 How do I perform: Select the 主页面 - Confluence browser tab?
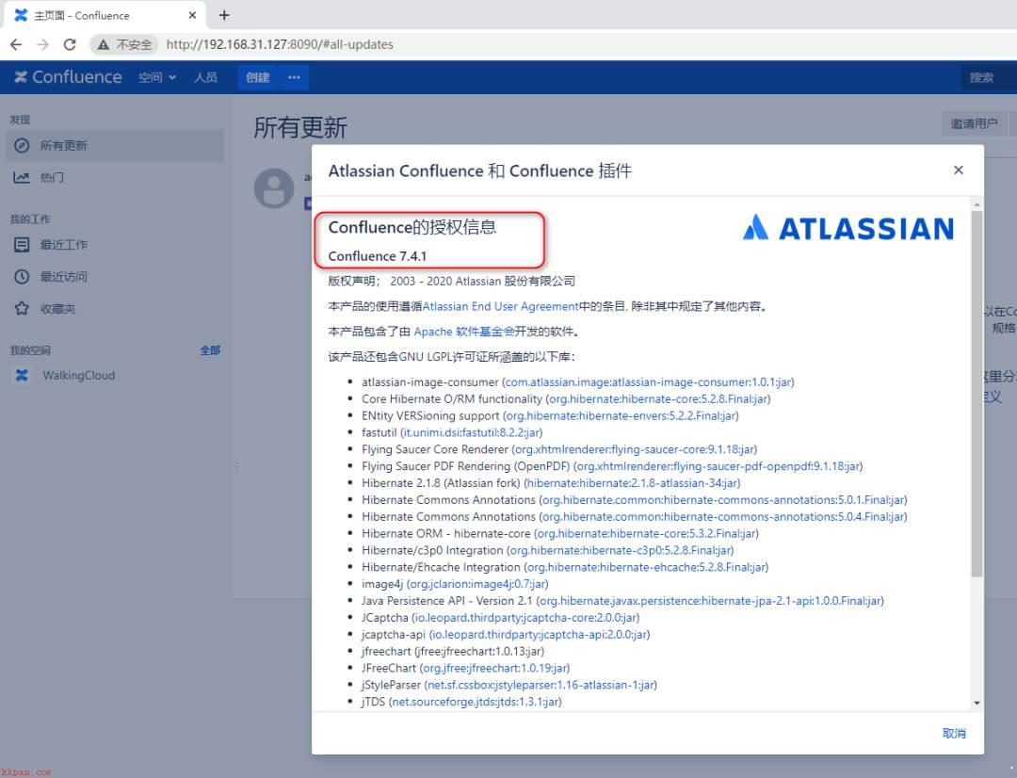click(104, 15)
